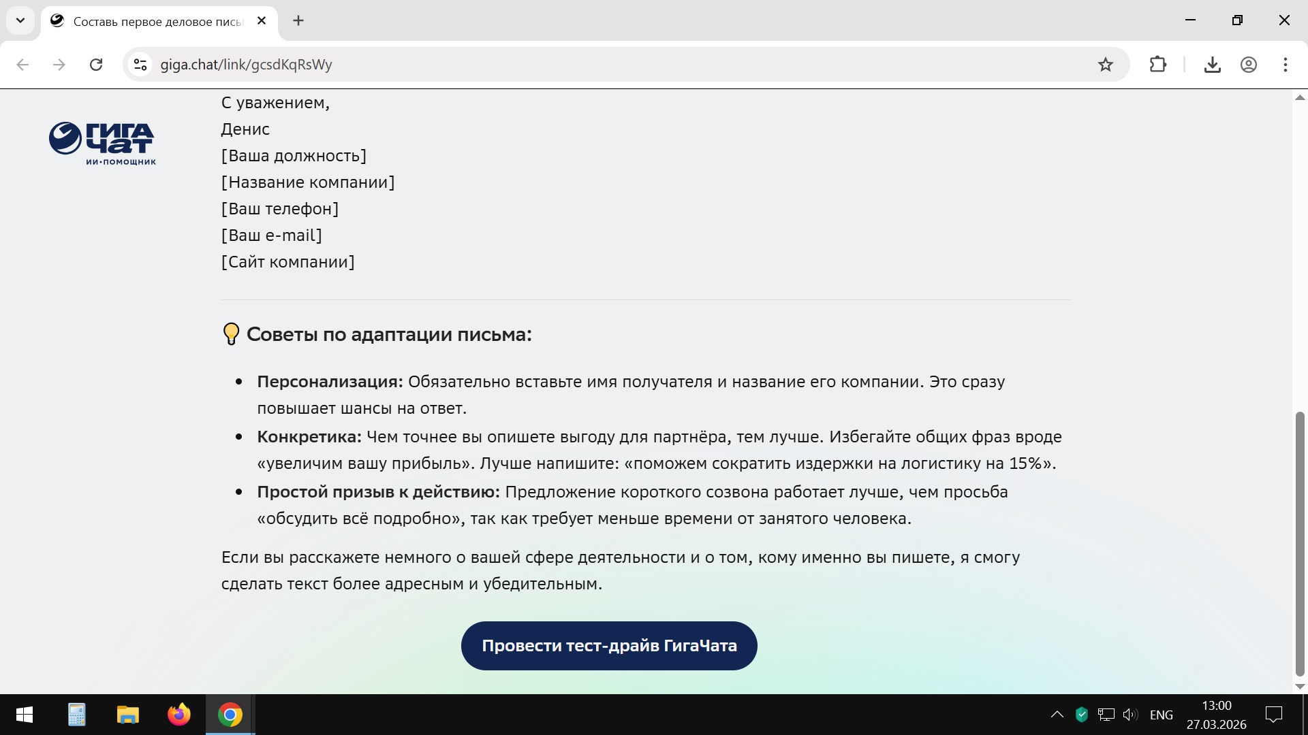Click the page vertical scrollbar thumb
Image resolution: width=1308 pixels, height=735 pixels.
coord(1300,544)
